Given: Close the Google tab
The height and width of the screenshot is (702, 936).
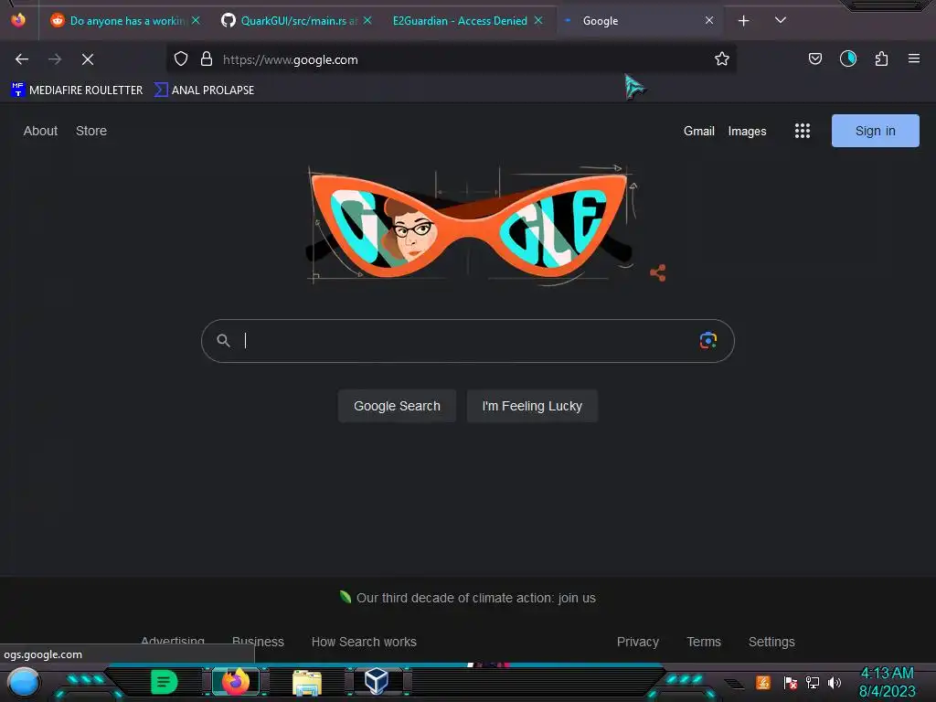Looking at the screenshot, I should pos(709,20).
